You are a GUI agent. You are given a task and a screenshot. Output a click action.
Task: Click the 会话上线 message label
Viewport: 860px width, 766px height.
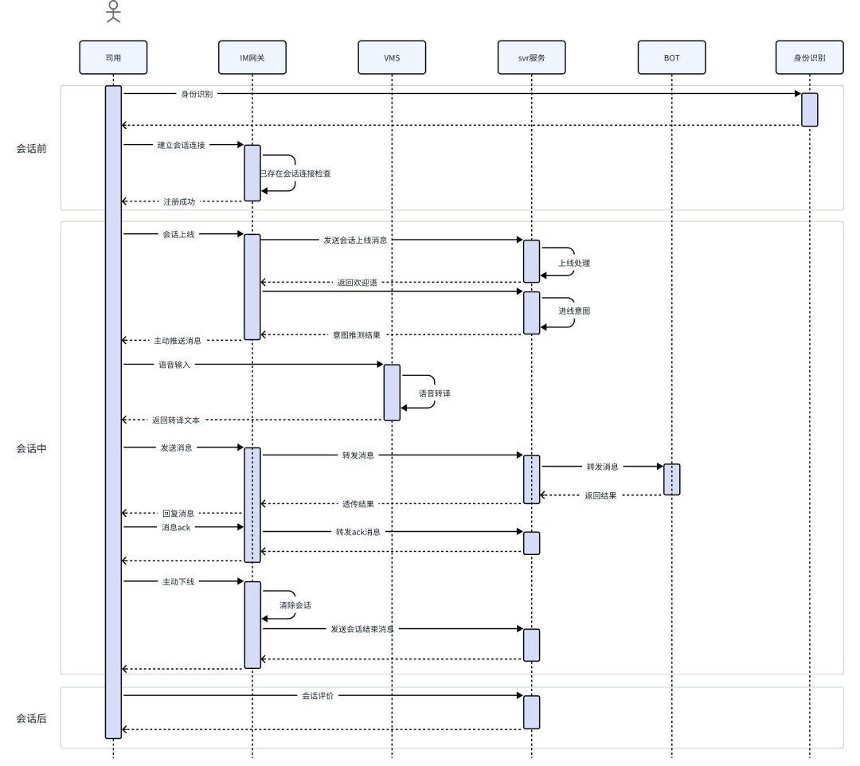click(x=179, y=234)
